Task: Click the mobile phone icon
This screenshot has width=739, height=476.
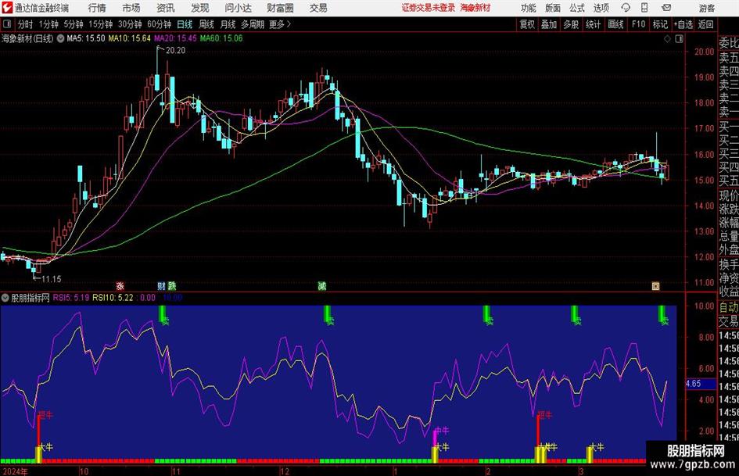Action: (644, 8)
